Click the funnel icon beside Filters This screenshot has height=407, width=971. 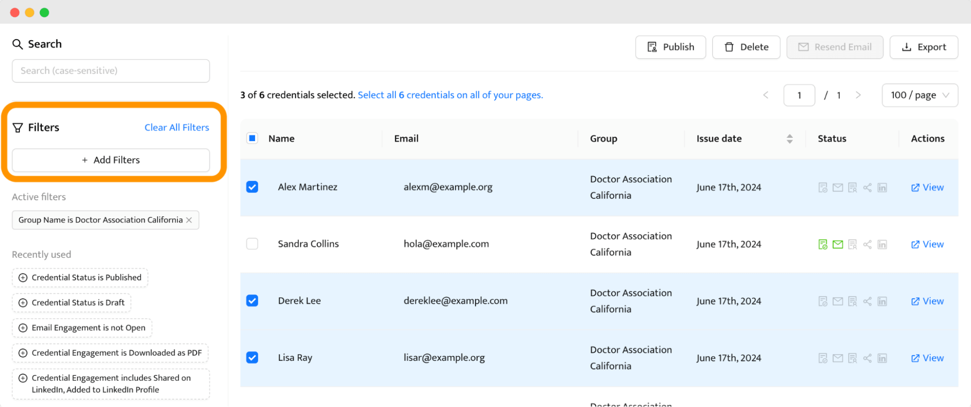click(x=17, y=128)
